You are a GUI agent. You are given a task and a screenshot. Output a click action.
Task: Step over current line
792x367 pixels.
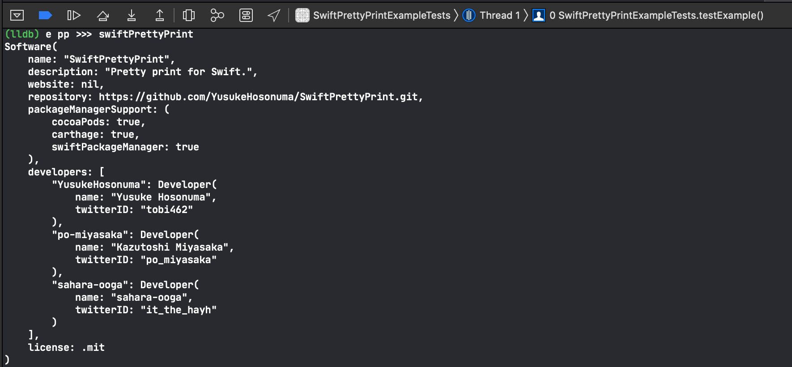103,16
